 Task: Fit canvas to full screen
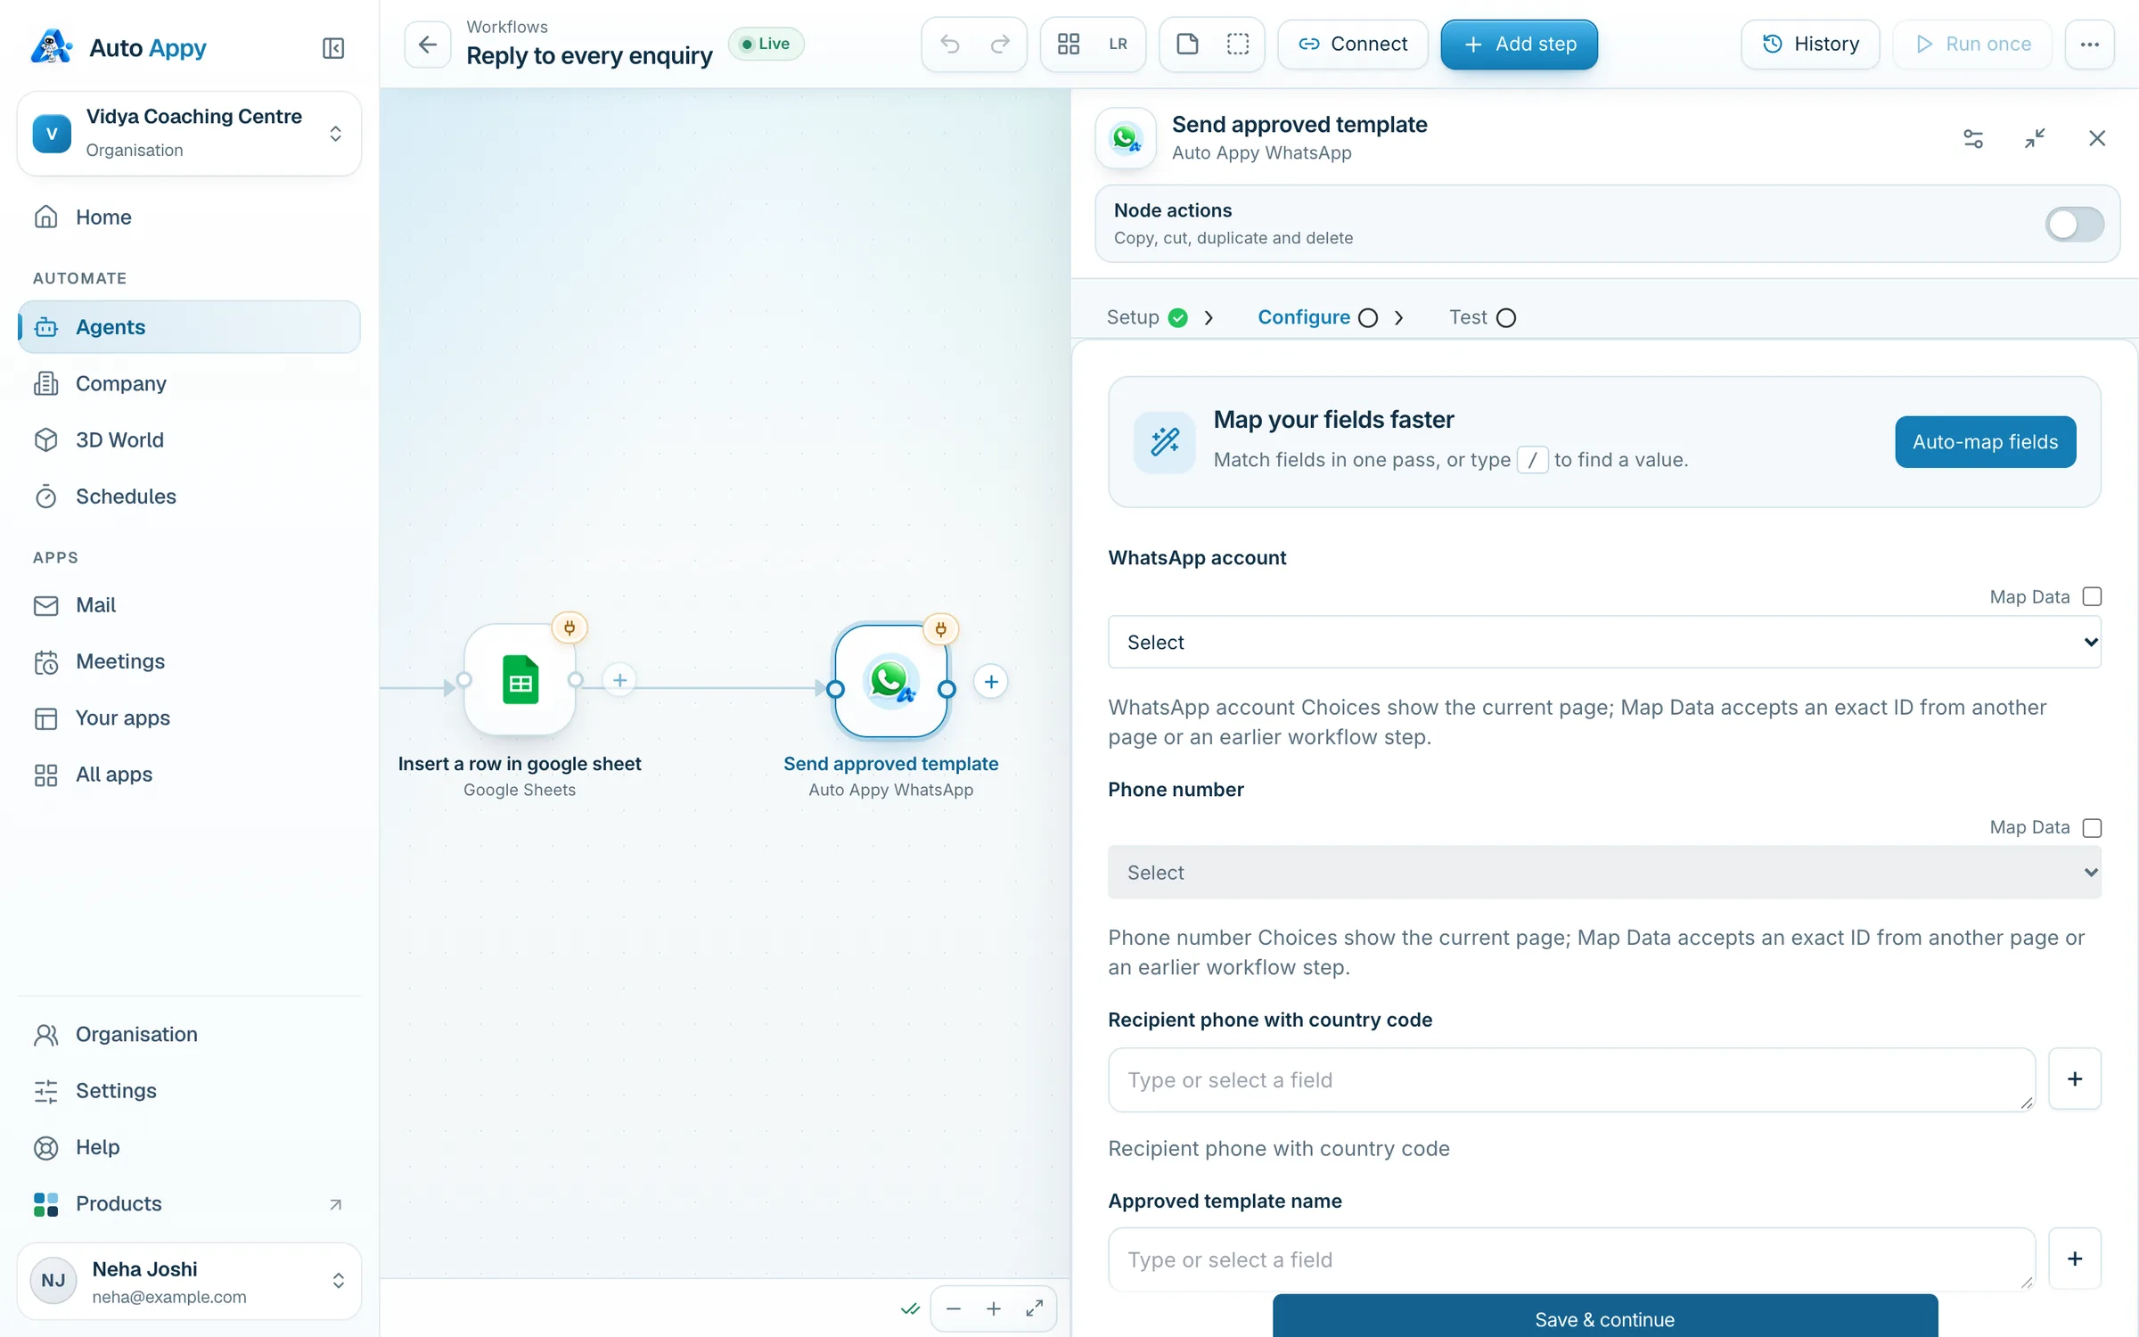pos(1035,1308)
